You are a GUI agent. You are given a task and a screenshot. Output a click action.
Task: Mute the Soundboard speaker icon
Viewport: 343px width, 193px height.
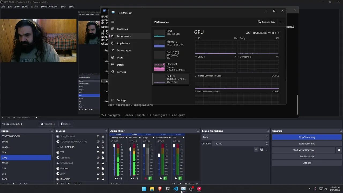[161, 178]
